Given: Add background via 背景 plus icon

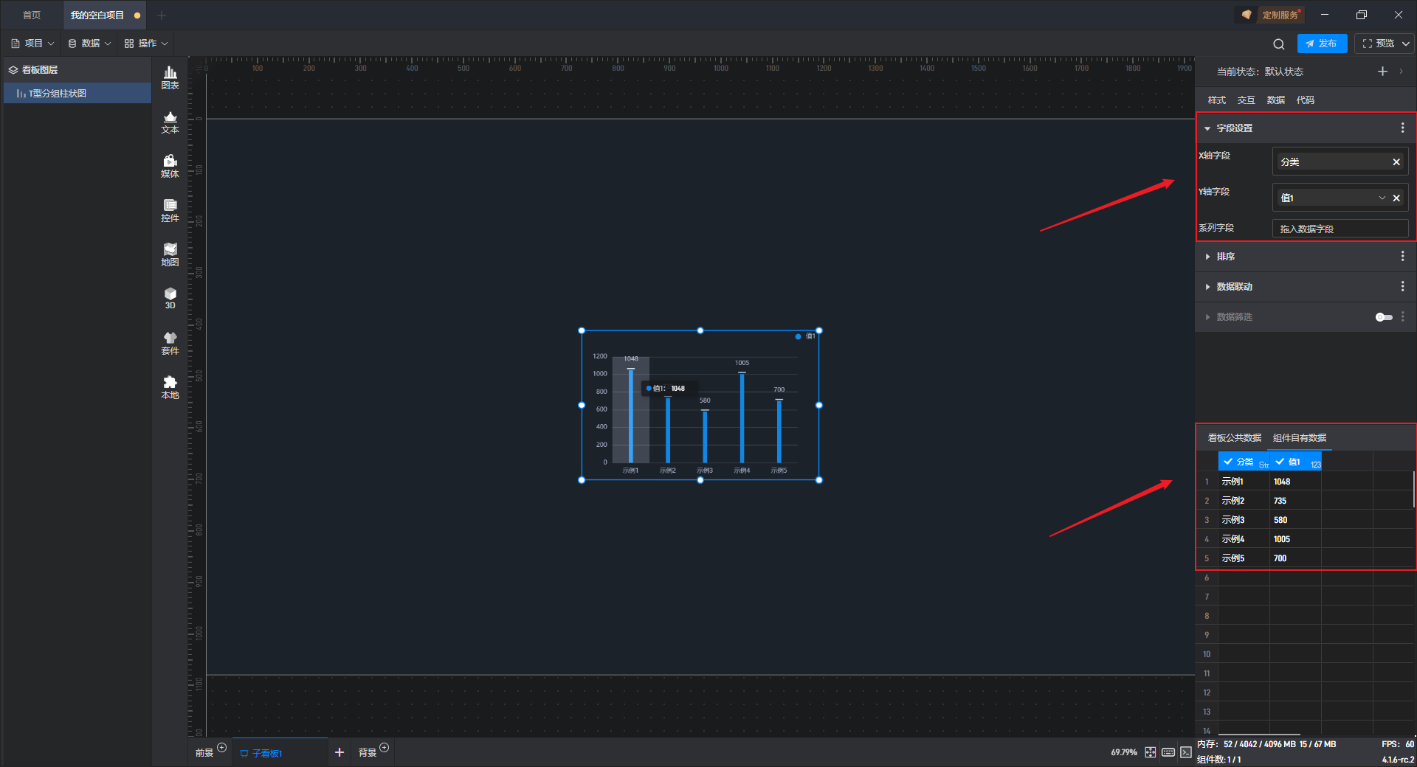Looking at the screenshot, I should click(x=385, y=748).
